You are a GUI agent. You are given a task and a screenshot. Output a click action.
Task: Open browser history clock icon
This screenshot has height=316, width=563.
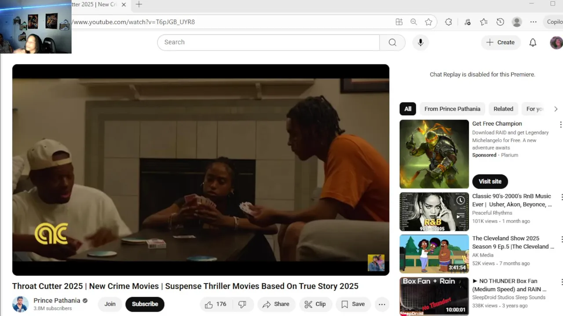pyautogui.click(x=500, y=22)
